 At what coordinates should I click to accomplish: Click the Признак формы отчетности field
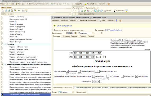pyautogui.click(x=112, y=88)
